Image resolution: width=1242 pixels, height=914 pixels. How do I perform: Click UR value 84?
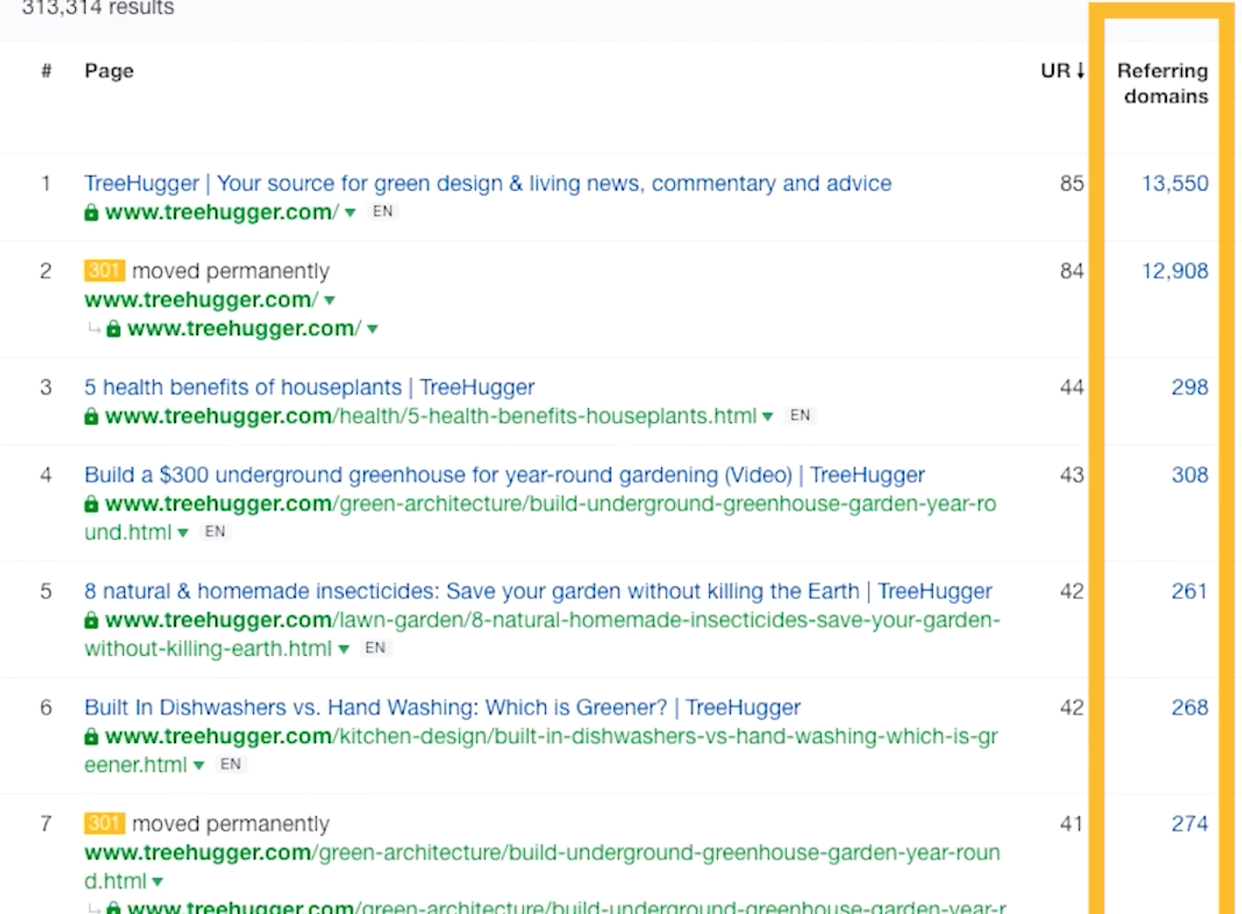tap(1072, 271)
